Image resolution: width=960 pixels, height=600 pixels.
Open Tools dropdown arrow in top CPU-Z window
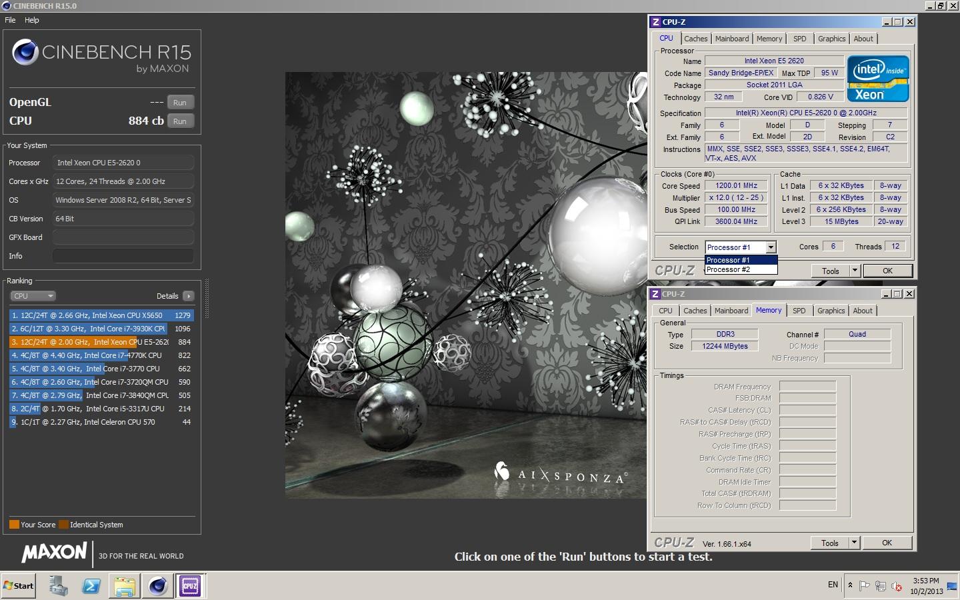855,271
